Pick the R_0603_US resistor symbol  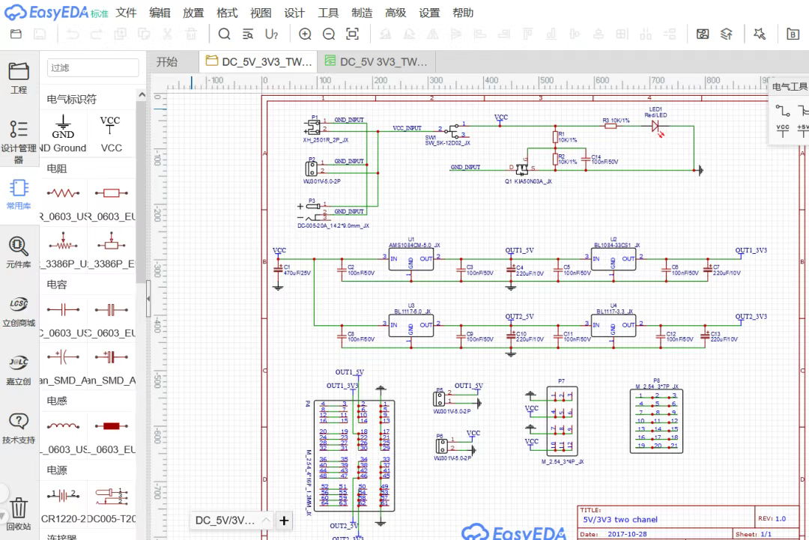click(x=64, y=193)
